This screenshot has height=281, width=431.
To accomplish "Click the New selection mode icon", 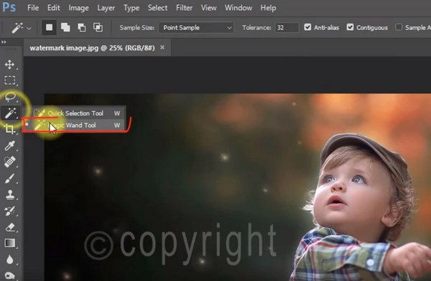I will [x=49, y=27].
